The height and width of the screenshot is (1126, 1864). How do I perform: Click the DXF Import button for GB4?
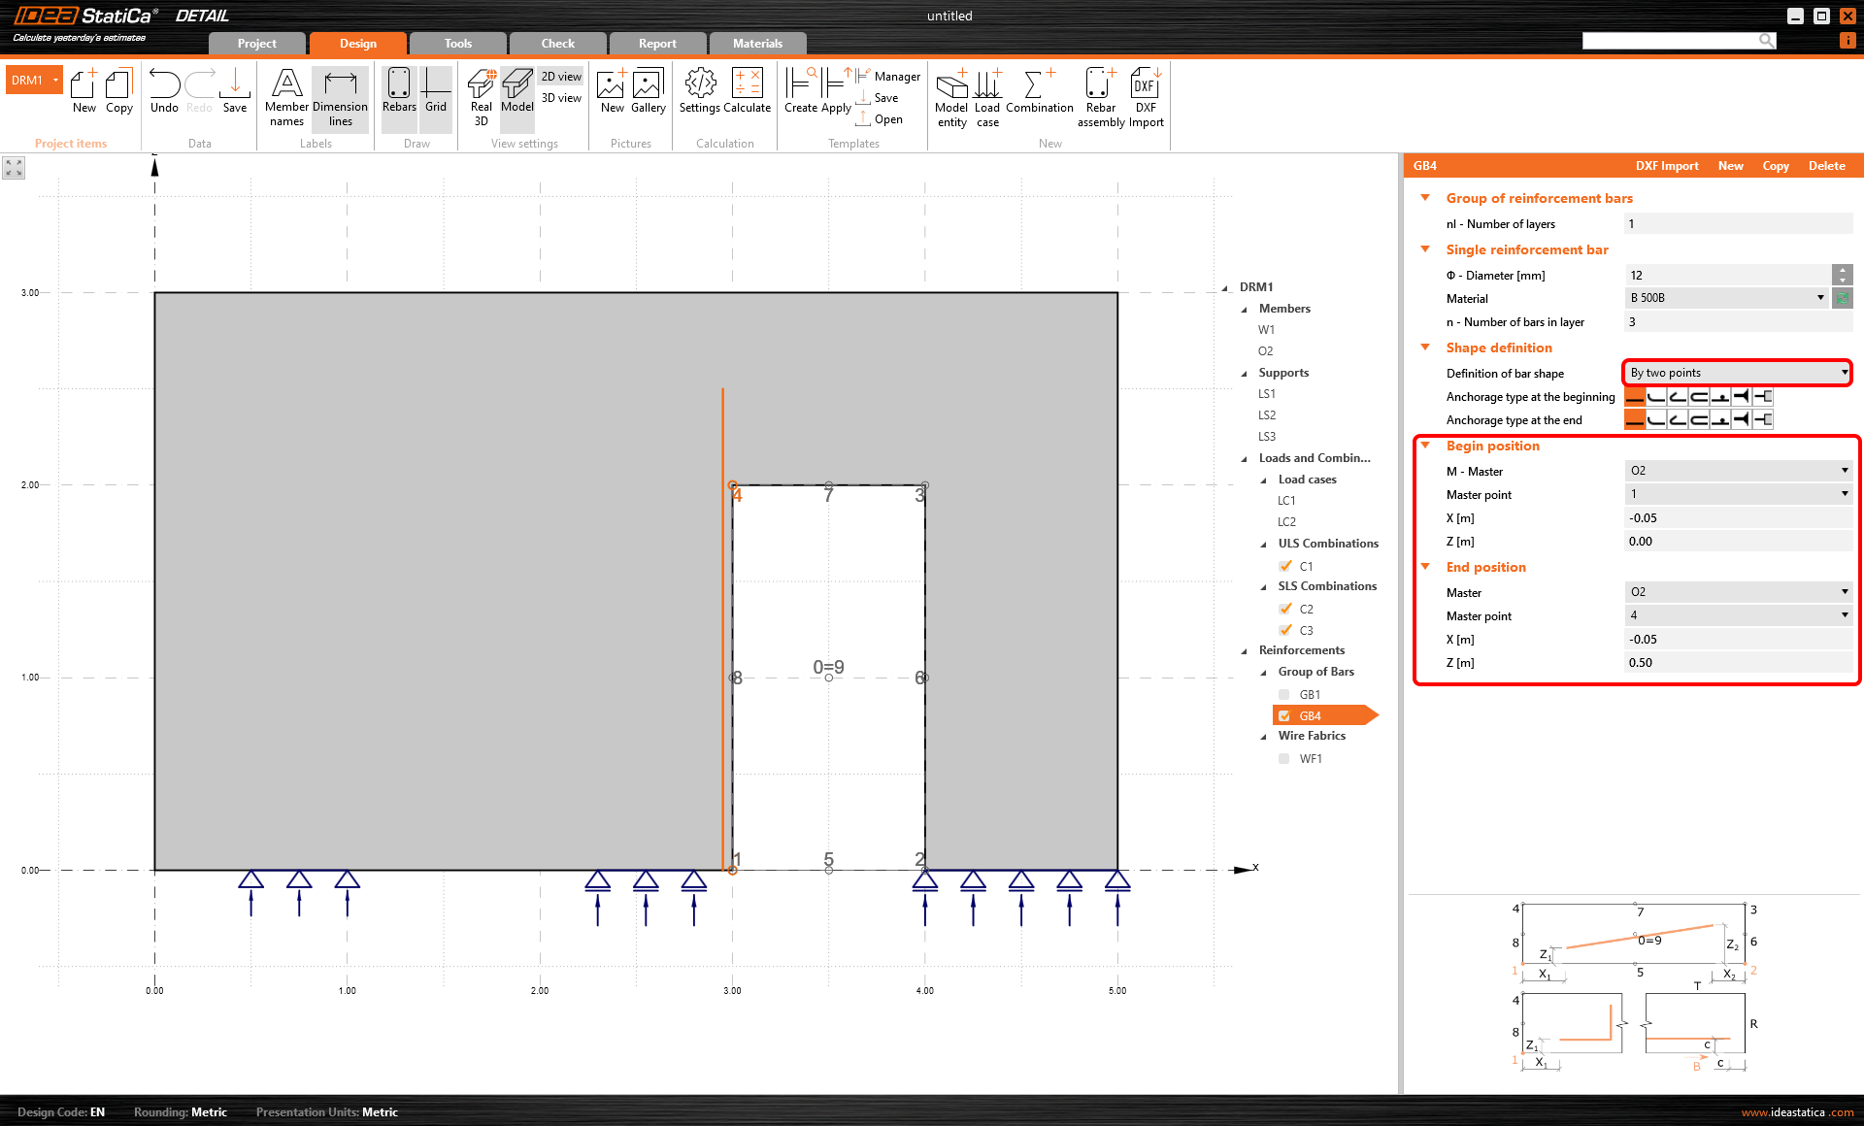click(1667, 165)
